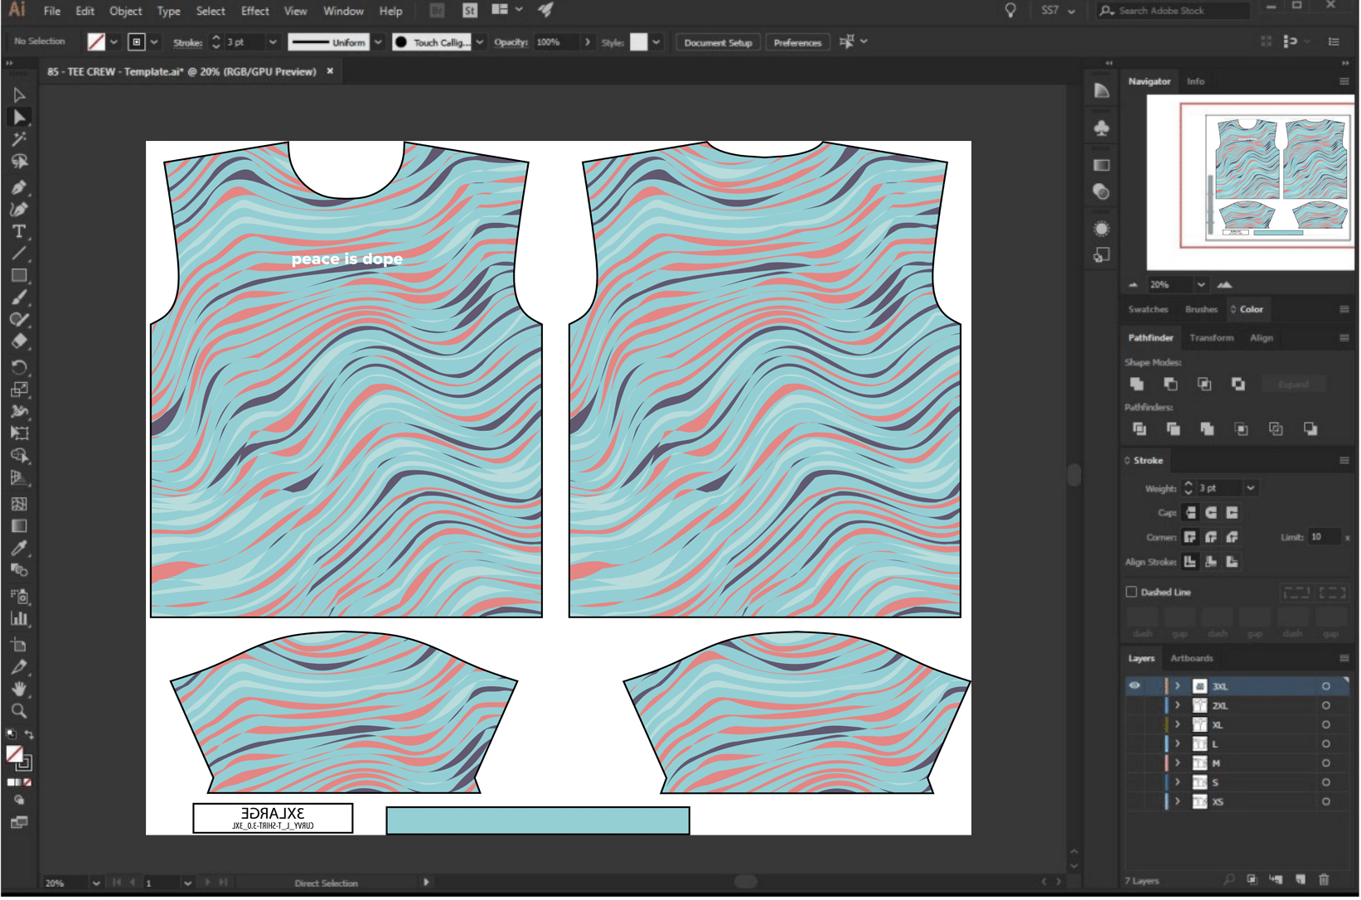Screen dimensions: 1361x900
Task: Enable the Dashed Line checkbox
Action: [x=1131, y=592]
